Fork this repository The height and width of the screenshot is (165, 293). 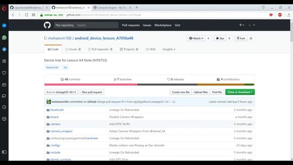pyautogui.click(x=241, y=38)
